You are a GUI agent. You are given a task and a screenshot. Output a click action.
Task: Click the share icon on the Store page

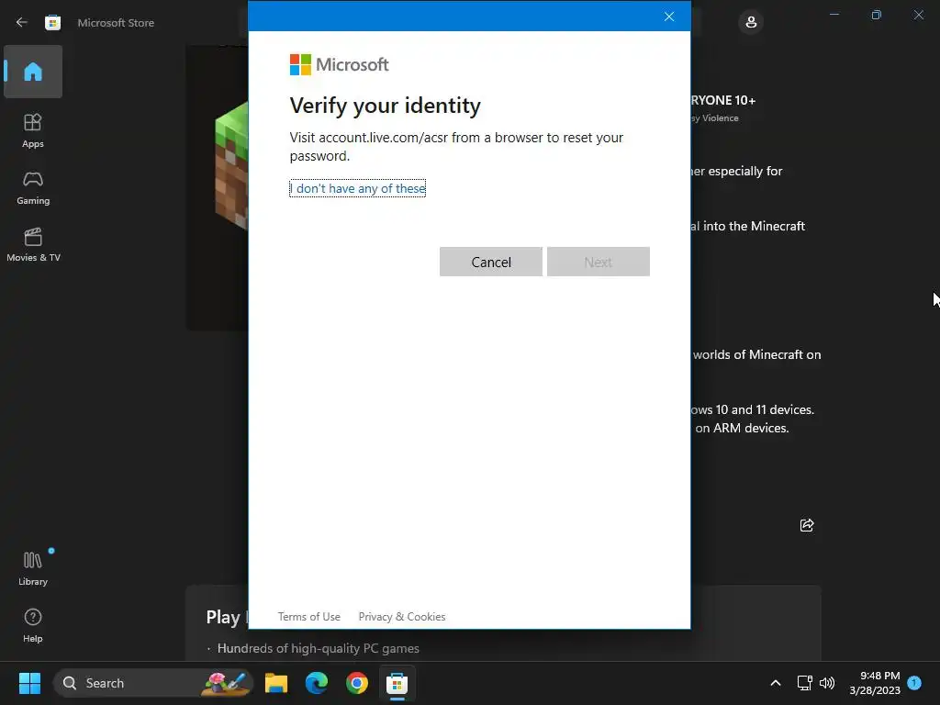click(807, 525)
